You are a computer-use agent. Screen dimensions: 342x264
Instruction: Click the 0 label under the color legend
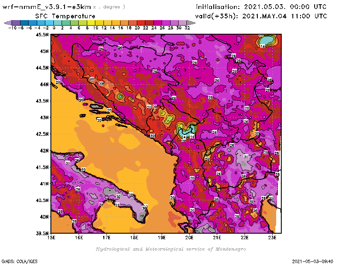coord(54,28)
